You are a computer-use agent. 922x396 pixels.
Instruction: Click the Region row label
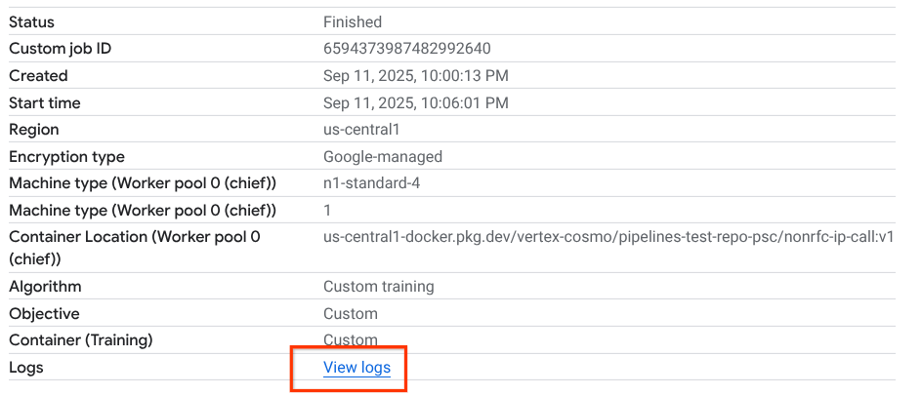click(x=34, y=130)
